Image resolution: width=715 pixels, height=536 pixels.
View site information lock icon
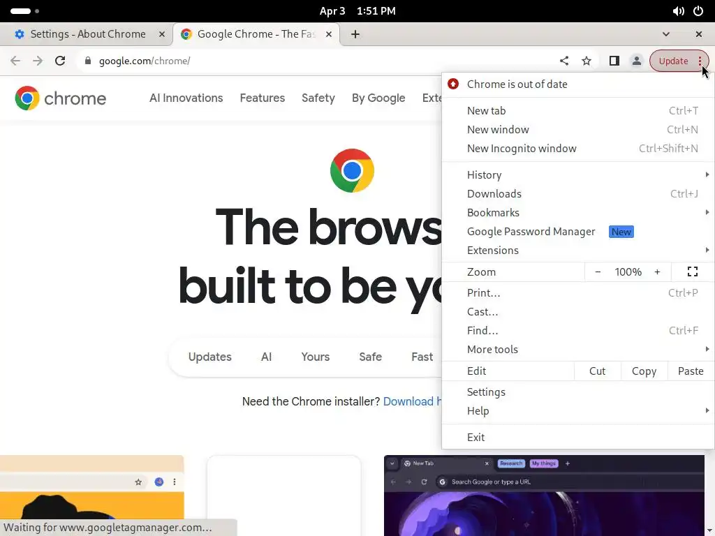point(88,61)
